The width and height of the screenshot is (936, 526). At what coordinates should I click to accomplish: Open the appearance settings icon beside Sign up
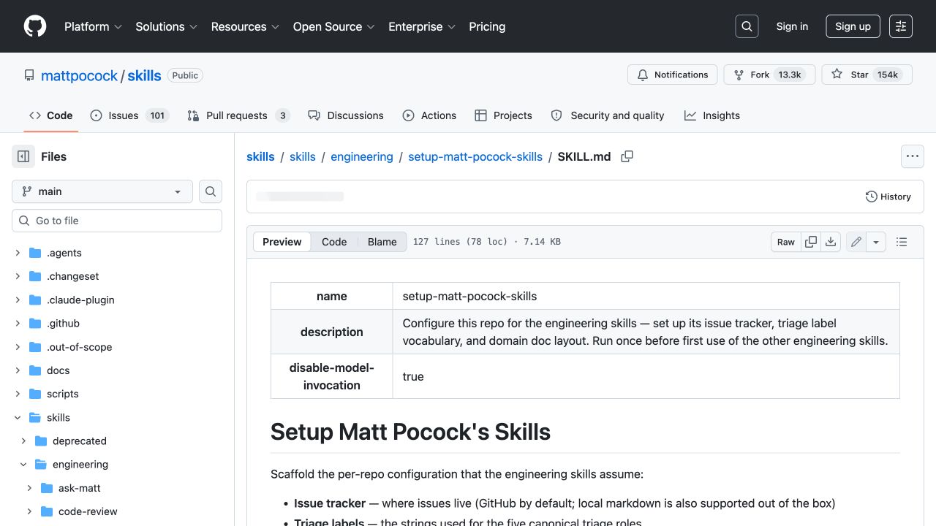tap(901, 26)
